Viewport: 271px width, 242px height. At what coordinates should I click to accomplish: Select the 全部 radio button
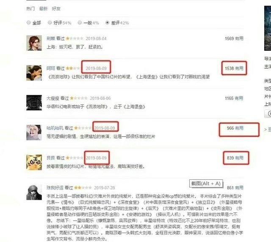[x=29, y=22]
